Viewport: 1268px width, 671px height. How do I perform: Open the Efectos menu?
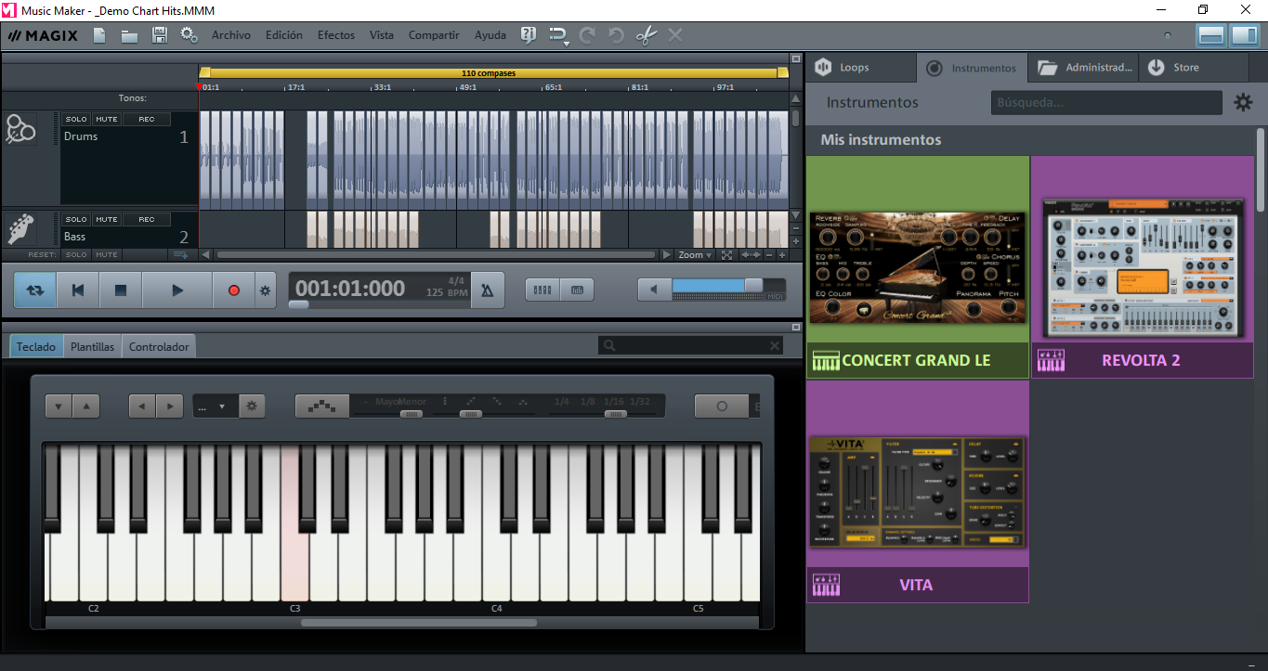pos(336,35)
